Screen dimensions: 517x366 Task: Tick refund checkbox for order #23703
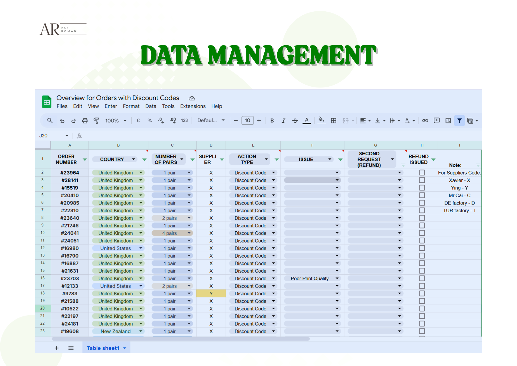(422, 279)
